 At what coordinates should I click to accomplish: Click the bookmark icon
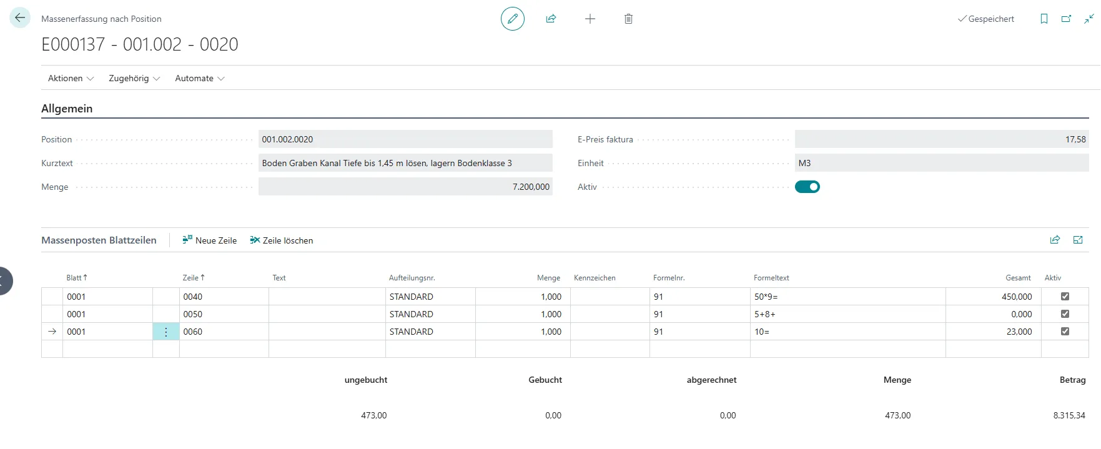[1044, 19]
